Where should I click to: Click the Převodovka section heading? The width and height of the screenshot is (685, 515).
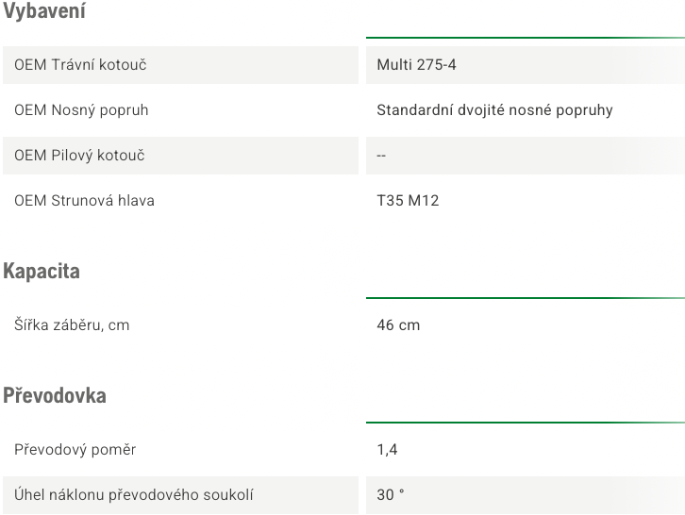pos(55,395)
